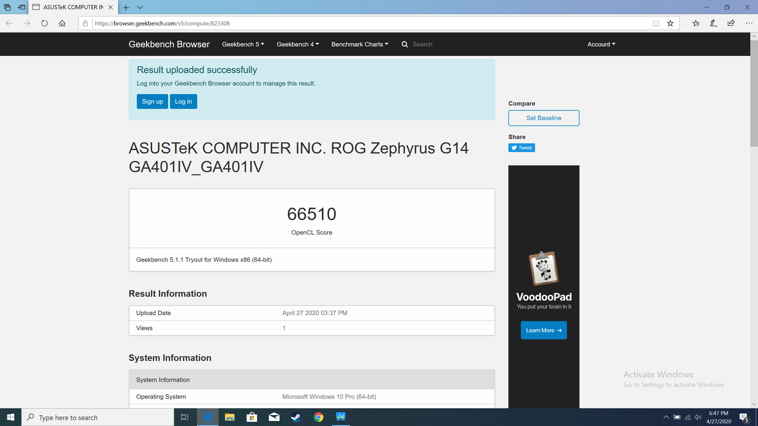Expand Geekbench 4 dropdown menu
Image resolution: width=758 pixels, height=426 pixels.
[x=298, y=44]
